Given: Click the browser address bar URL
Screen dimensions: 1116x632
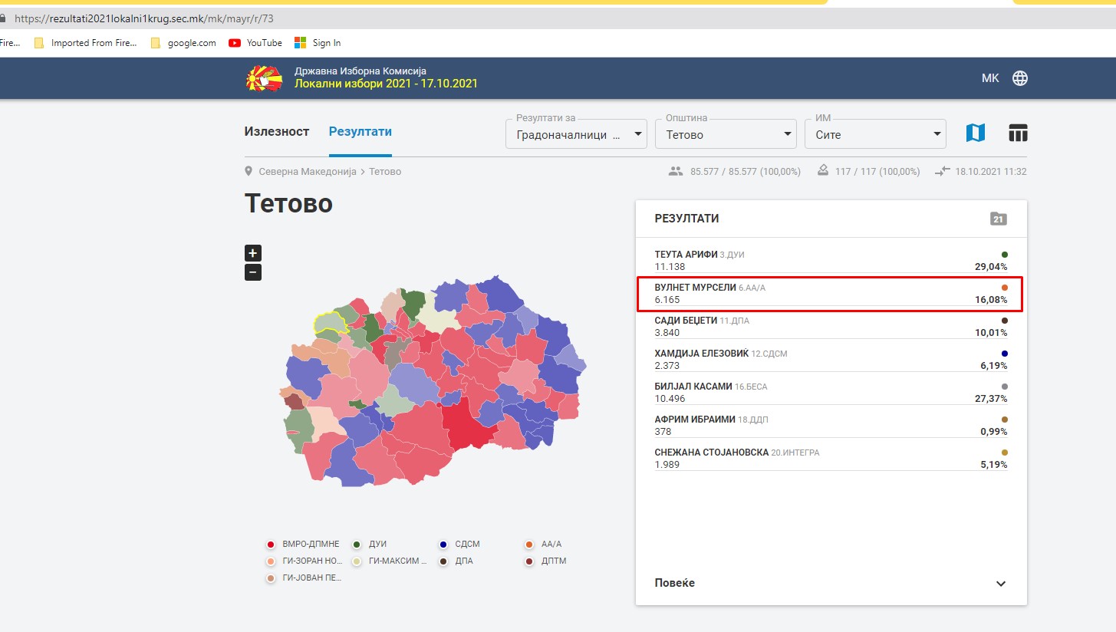Looking at the screenshot, I should point(144,18).
